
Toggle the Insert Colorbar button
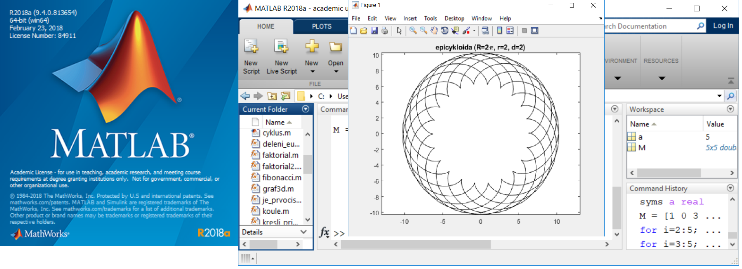tap(499, 31)
